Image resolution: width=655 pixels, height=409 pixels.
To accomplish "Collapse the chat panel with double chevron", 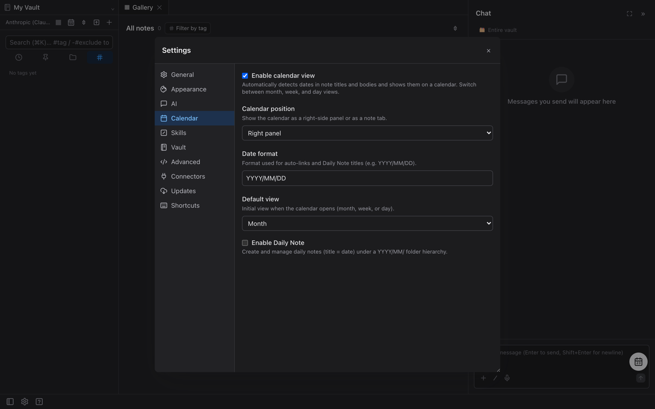I will 643,14.
